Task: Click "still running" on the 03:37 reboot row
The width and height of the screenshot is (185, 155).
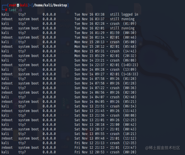Action: click(122, 19)
